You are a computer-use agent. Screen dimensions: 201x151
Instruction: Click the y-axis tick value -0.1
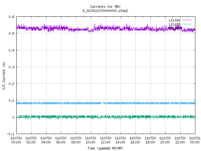[x=10, y=134]
